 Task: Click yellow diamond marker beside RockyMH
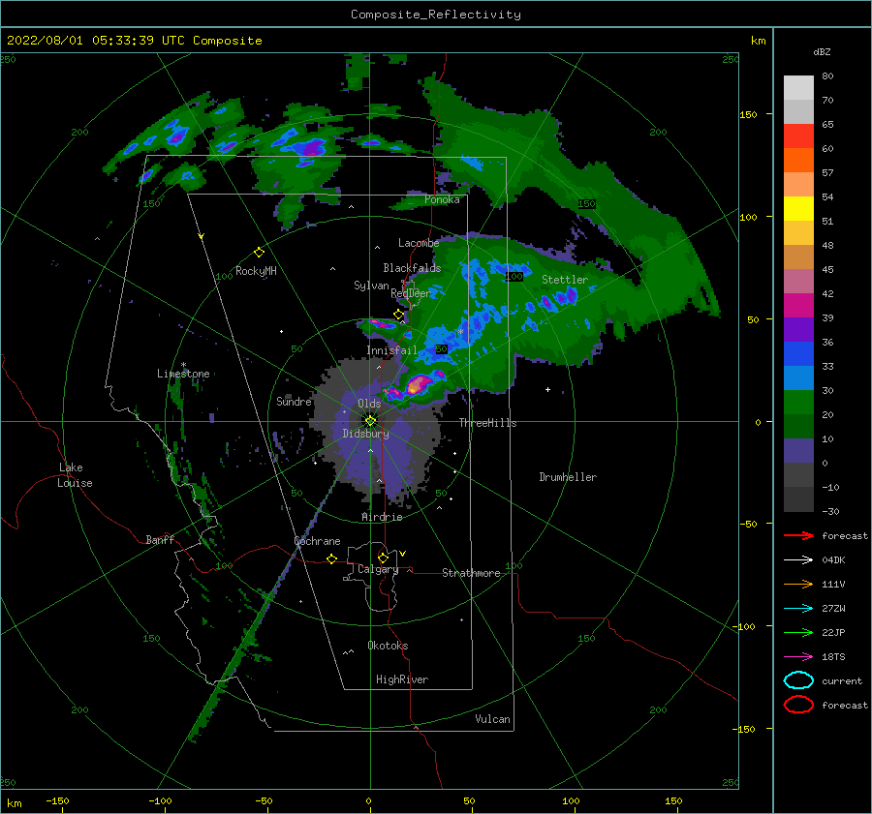tap(259, 253)
